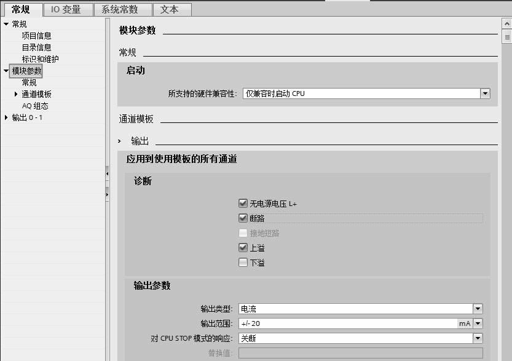Toggle the 断路 diagnostic checkbox
The height and width of the screenshot is (361, 512).
click(x=243, y=218)
